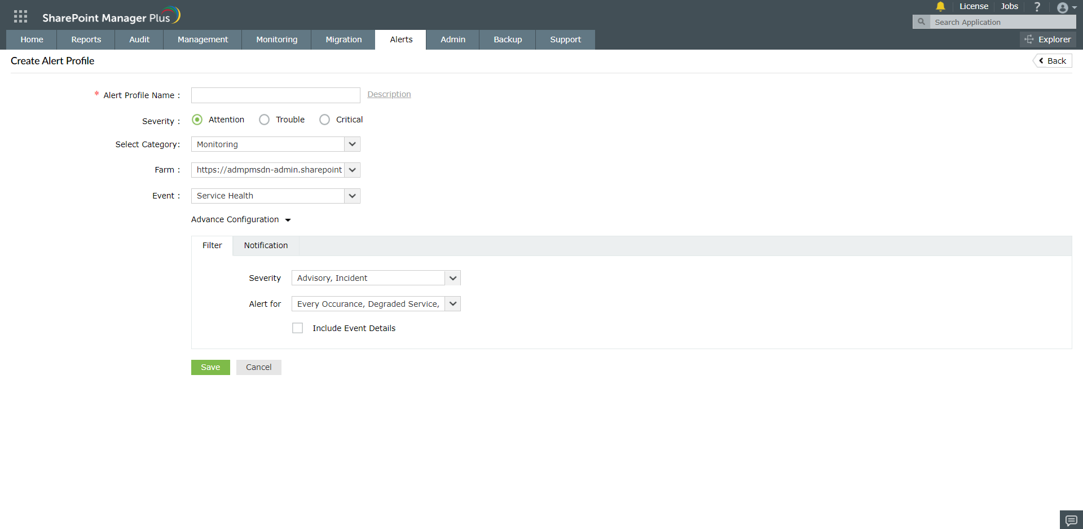Open the help menu

(1037, 7)
